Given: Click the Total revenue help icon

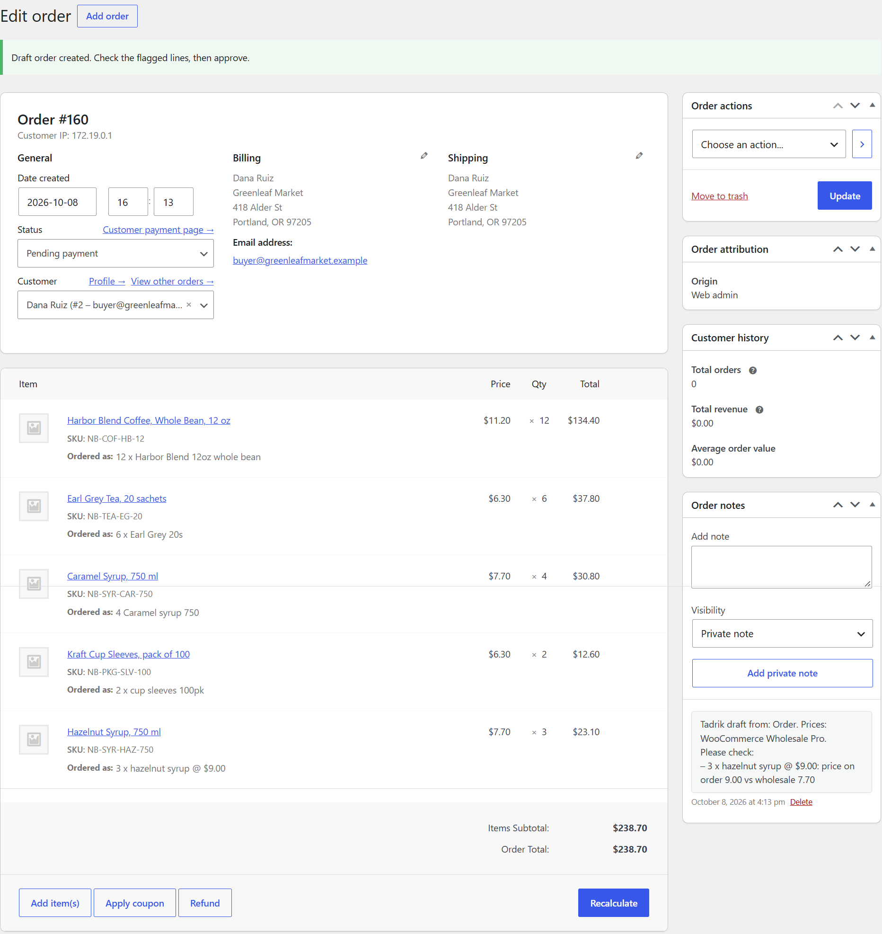Looking at the screenshot, I should 759,410.
